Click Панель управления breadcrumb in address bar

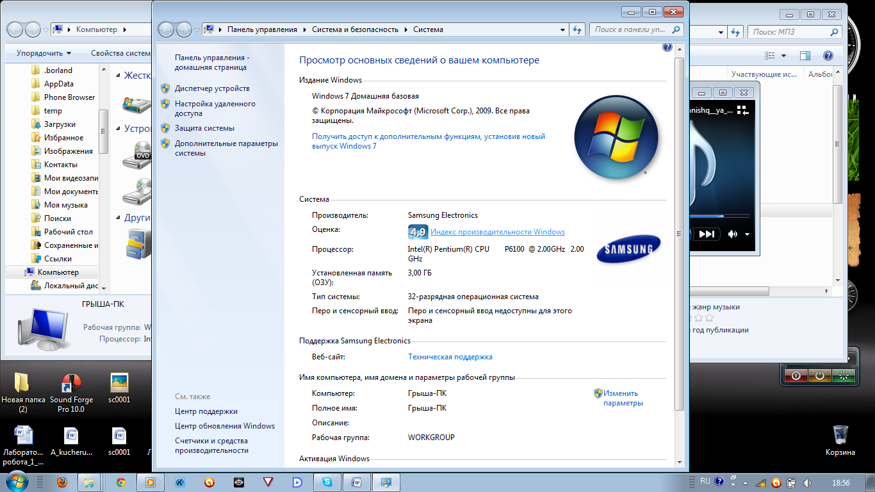point(262,29)
